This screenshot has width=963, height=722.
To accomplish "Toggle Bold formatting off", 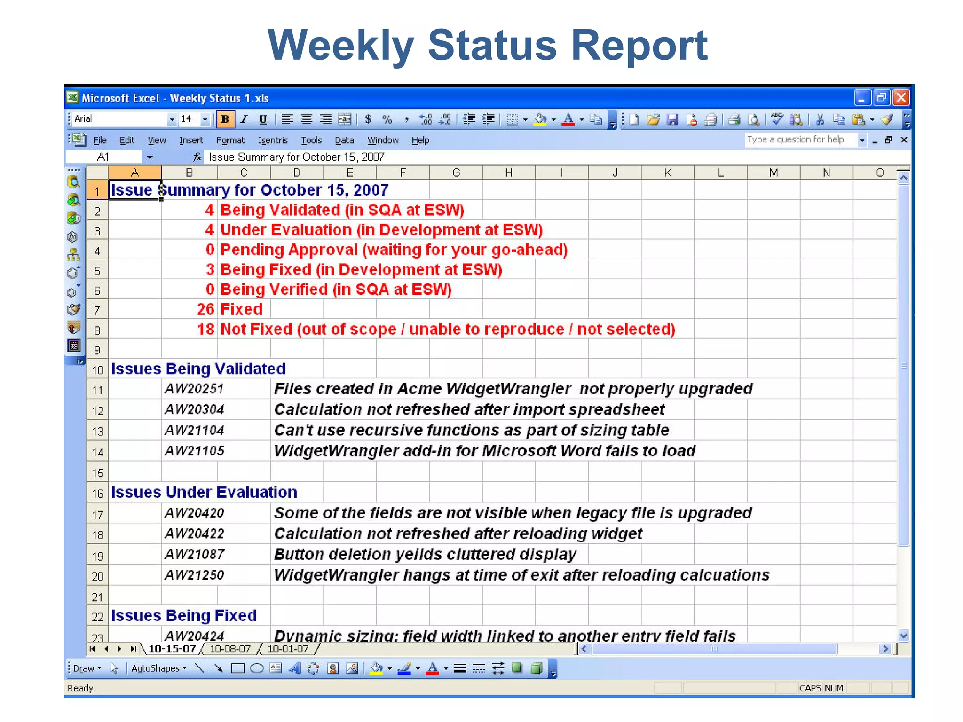I will [225, 119].
